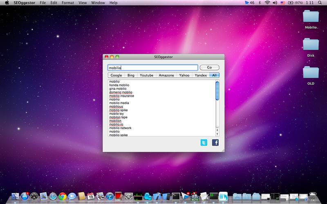This screenshot has height=204, width=327.
Task: Click keyword search field containing mobilio
Action: [x=152, y=68]
